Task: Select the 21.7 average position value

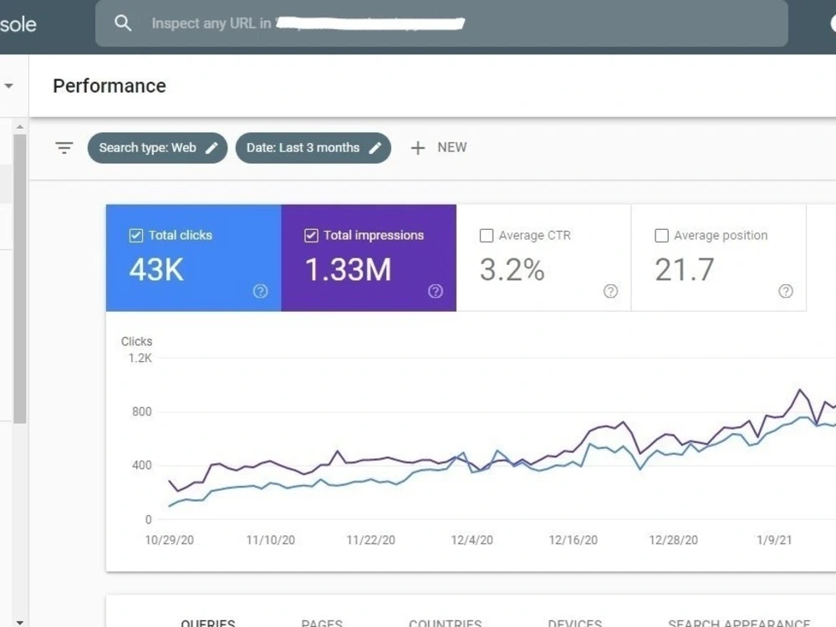Action: [x=684, y=269]
